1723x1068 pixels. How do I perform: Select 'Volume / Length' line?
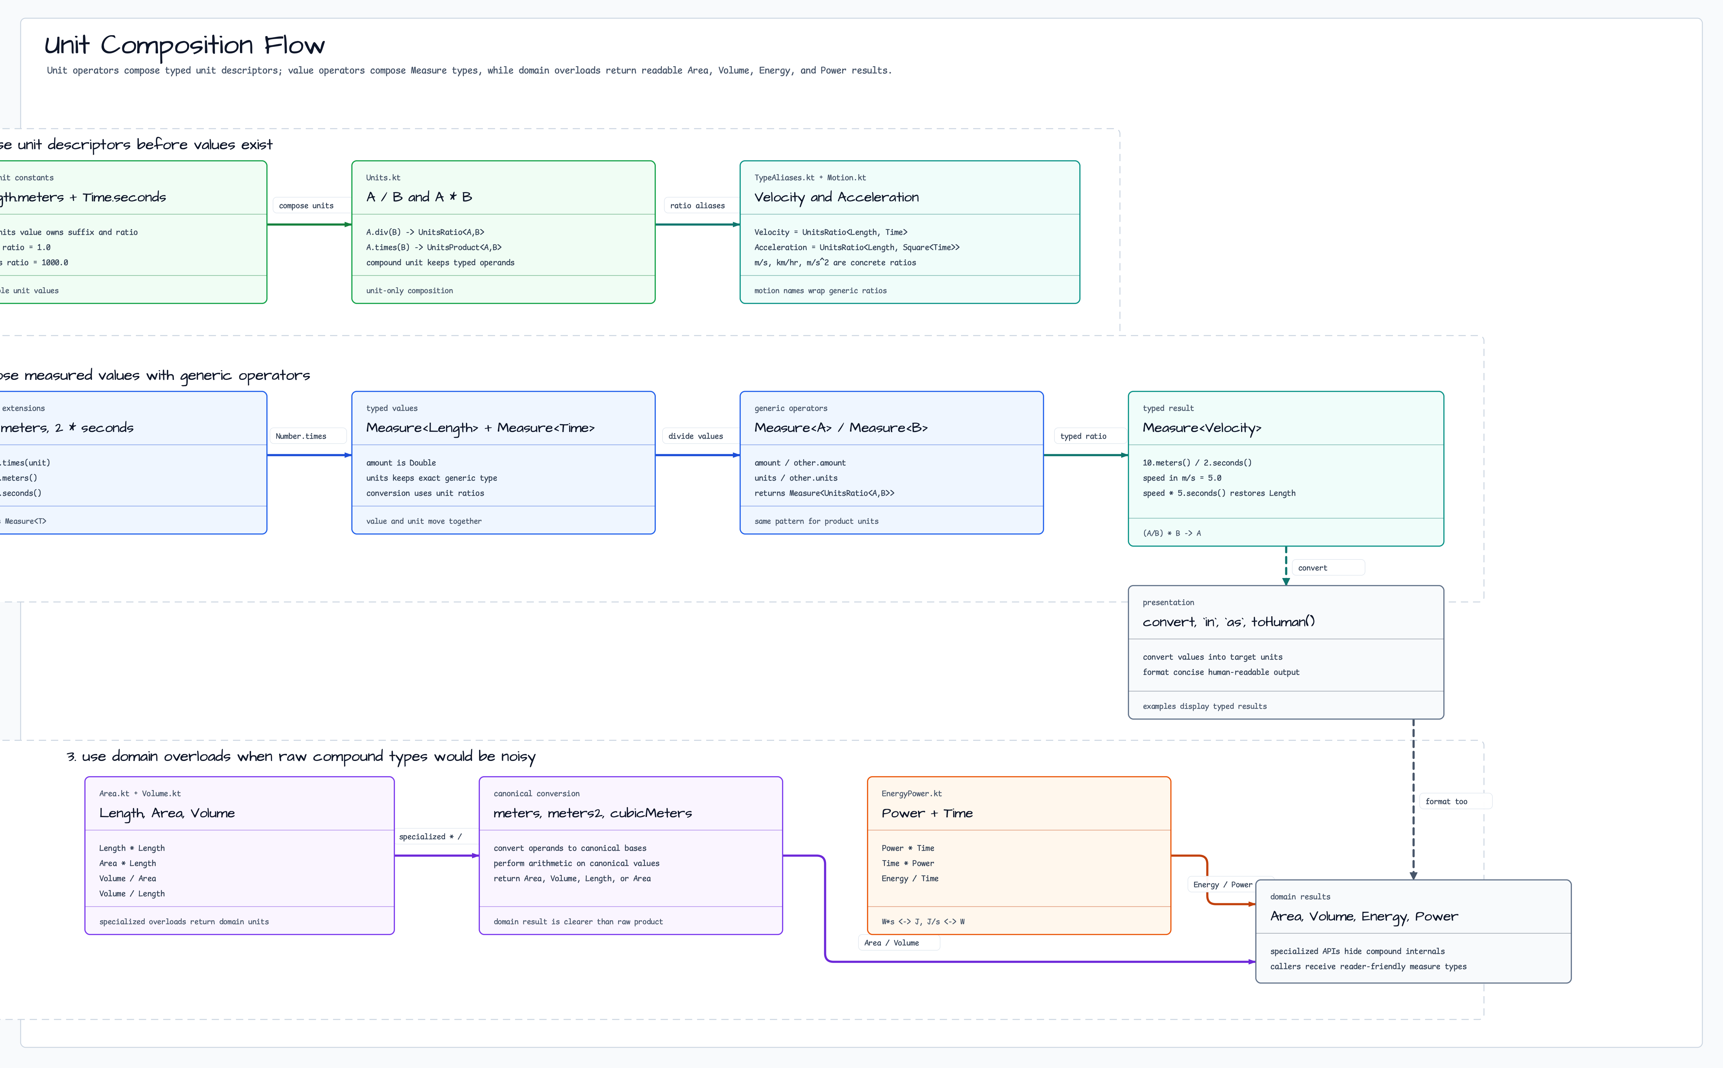(x=132, y=894)
